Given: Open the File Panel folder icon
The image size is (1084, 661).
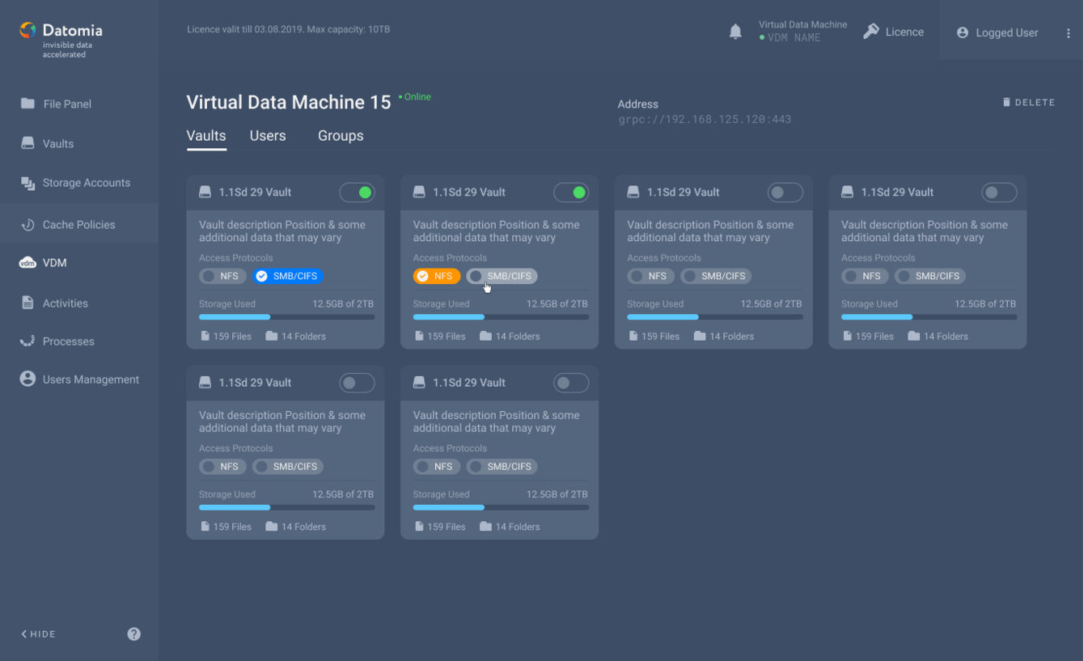Looking at the screenshot, I should coord(28,104).
